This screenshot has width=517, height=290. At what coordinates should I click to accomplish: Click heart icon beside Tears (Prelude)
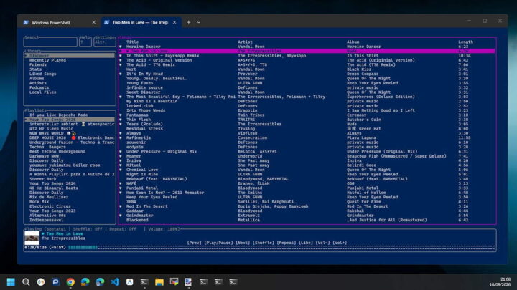click(x=121, y=125)
